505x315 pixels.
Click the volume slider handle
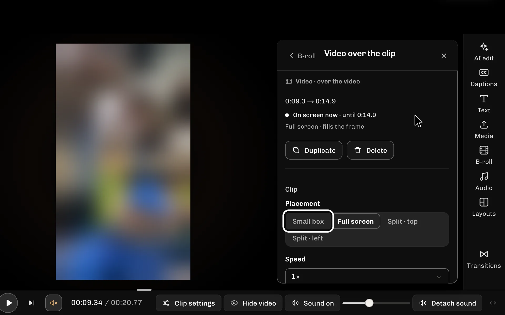pyautogui.click(x=369, y=303)
